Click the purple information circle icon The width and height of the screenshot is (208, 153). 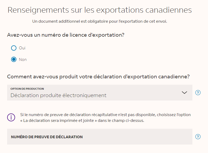[11, 117]
